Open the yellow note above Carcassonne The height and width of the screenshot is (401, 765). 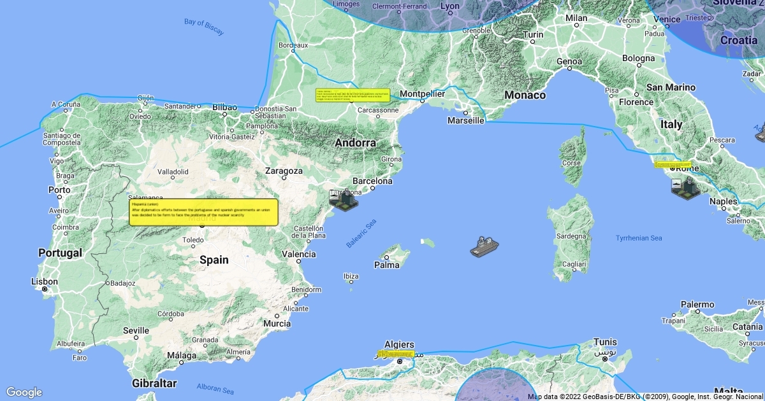pyautogui.click(x=353, y=95)
